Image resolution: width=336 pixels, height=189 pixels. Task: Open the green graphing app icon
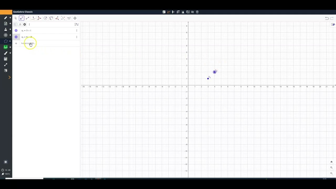(6, 47)
